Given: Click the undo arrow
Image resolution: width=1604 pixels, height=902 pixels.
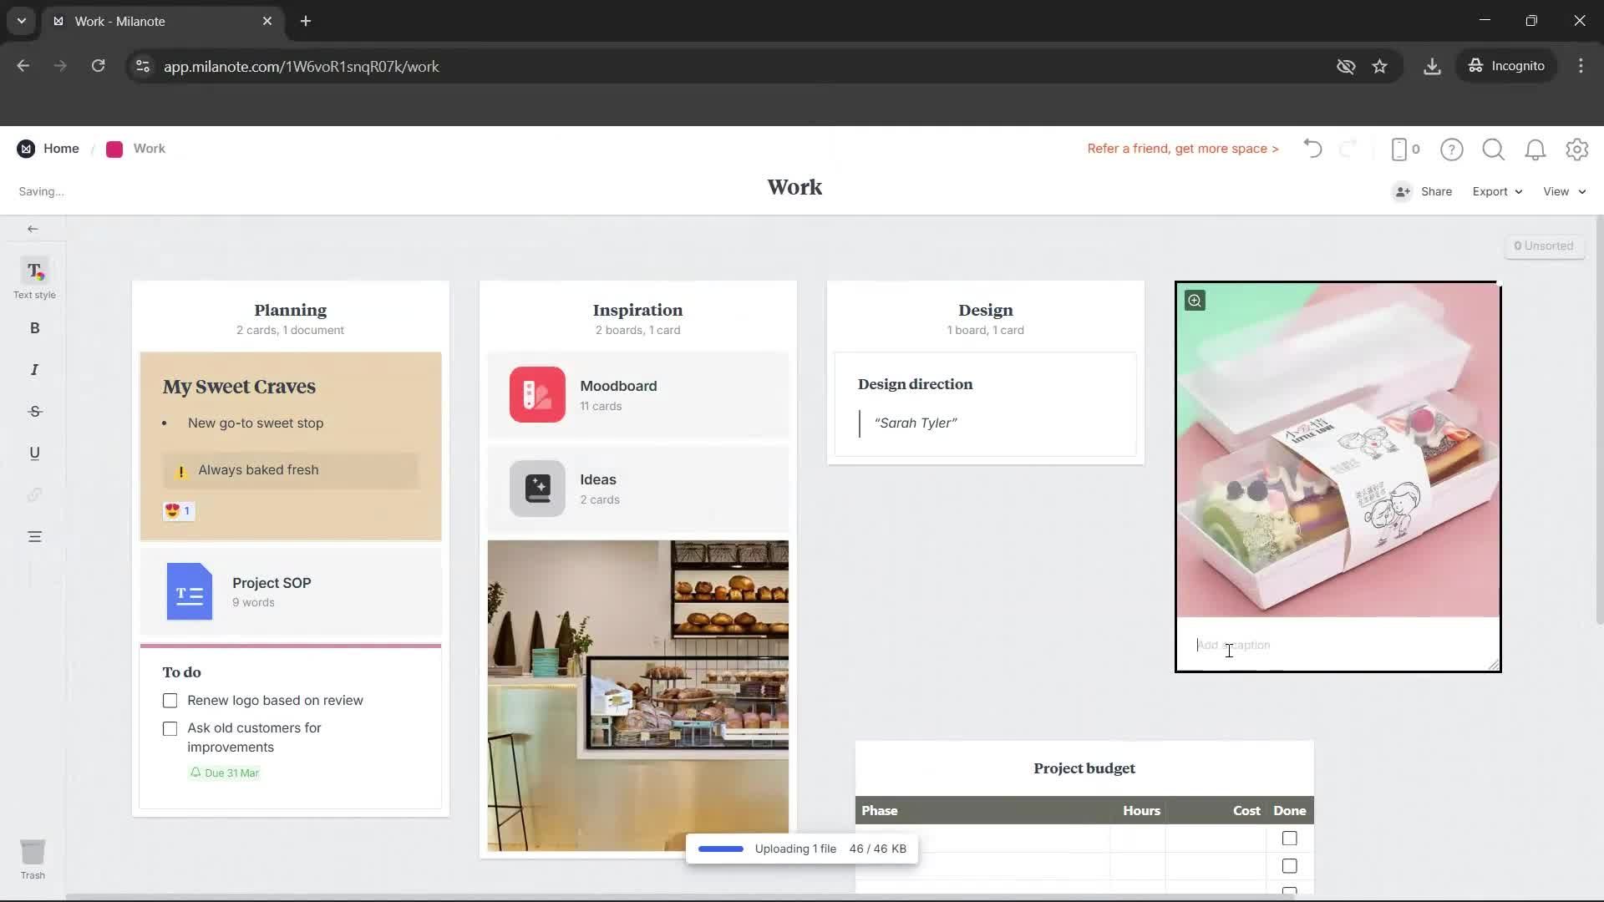Looking at the screenshot, I should tap(1312, 149).
